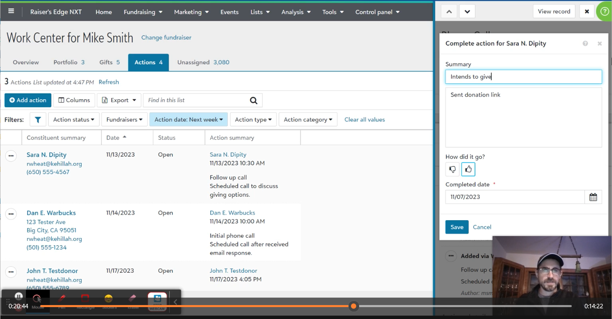The image size is (612, 319).
Task: Select the Actions tab
Action: pos(149,62)
